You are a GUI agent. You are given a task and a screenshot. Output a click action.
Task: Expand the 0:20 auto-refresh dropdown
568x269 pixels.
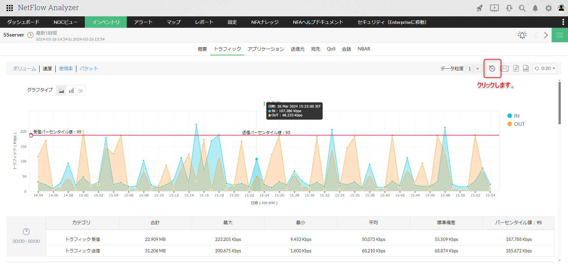pyautogui.click(x=545, y=69)
